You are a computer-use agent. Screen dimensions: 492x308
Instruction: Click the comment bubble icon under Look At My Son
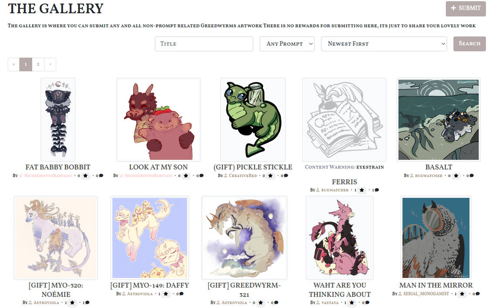click(201, 176)
